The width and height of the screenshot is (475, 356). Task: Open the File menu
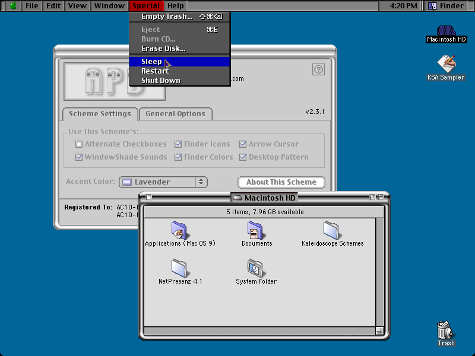point(32,6)
